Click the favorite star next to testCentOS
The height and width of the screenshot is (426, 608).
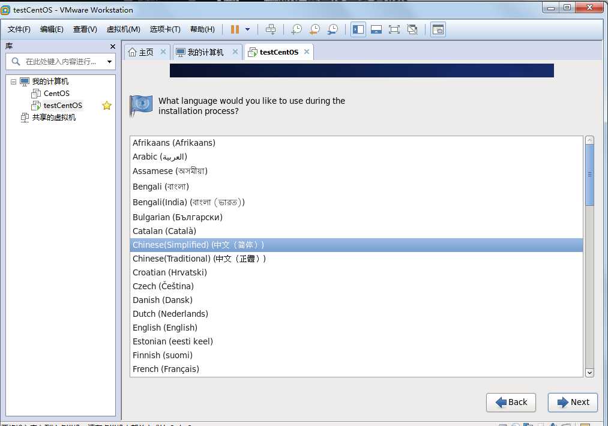point(107,106)
